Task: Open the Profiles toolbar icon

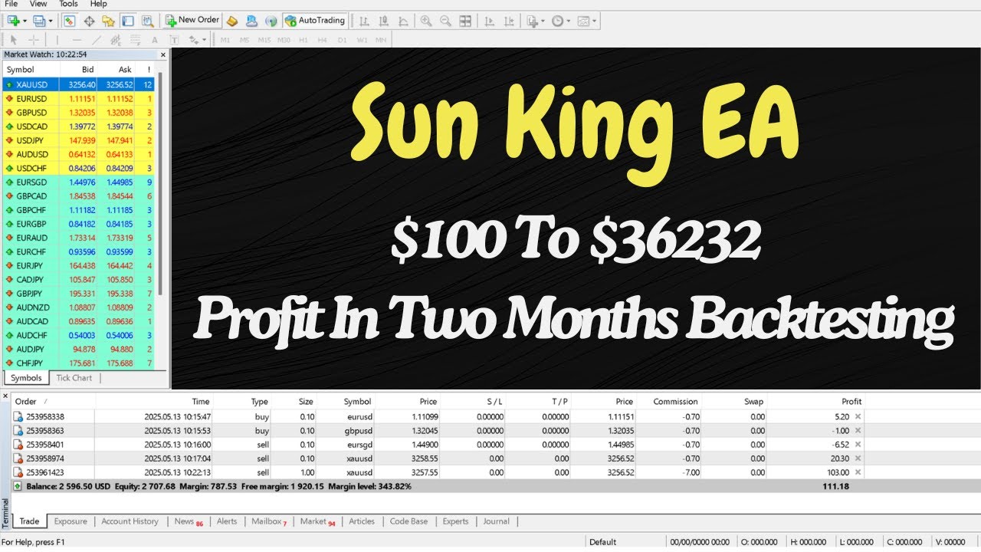Action: [x=38, y=21]
